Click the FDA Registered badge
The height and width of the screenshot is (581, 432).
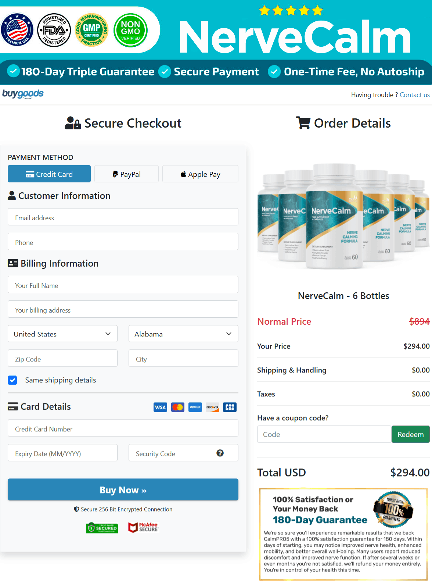[54, 31]
